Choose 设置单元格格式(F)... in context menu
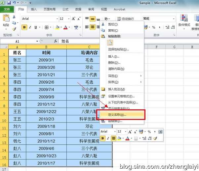 (122, 96)
